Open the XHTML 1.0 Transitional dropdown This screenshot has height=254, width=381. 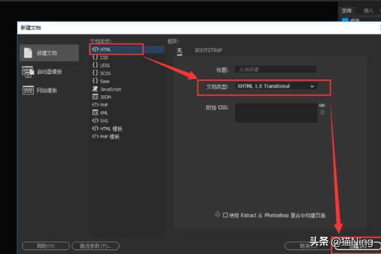[x=276, y=86]
